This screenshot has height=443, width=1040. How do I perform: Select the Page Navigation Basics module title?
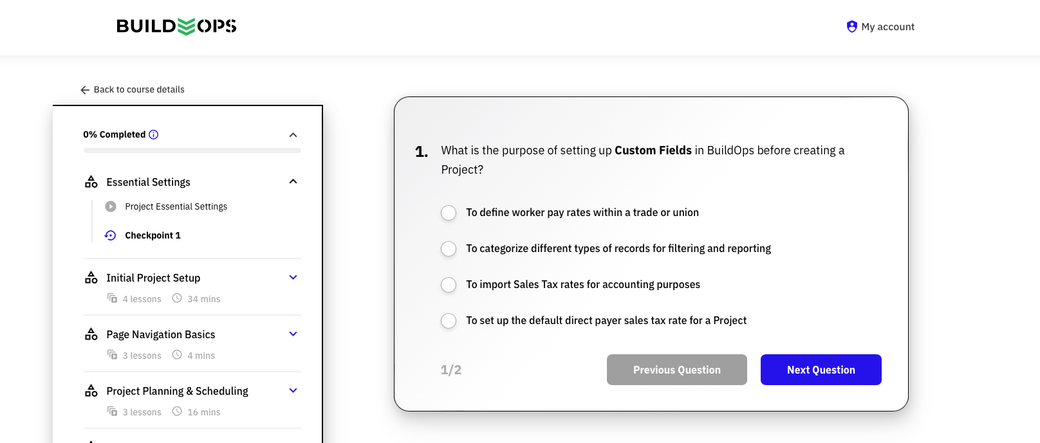pos(161,334)
